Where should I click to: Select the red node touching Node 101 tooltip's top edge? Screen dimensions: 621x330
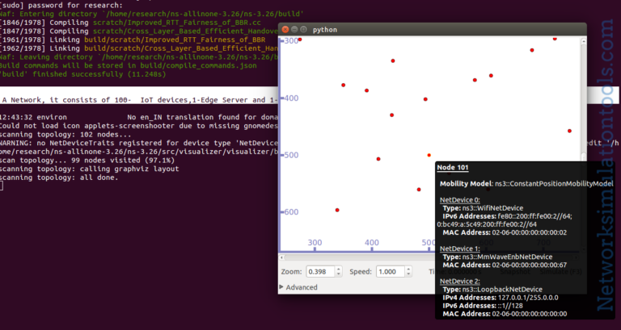tap(429, 155)
